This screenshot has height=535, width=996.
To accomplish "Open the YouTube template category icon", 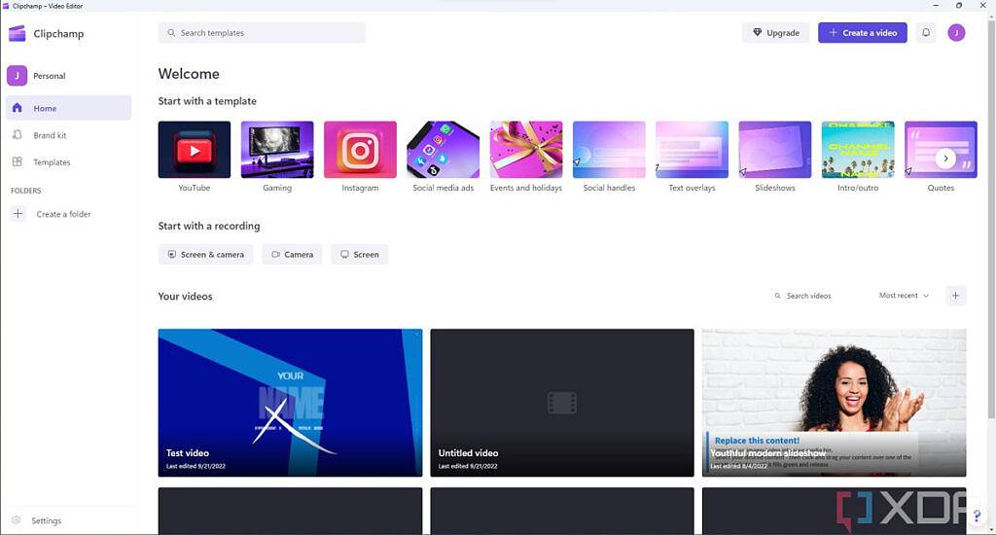I will (x=195, y=150).
